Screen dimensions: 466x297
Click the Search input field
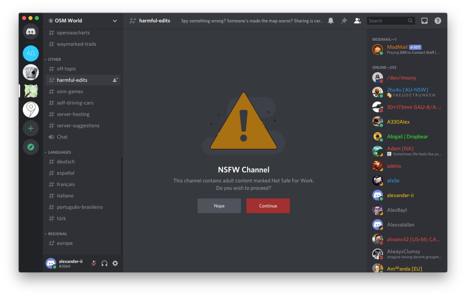pyautogui.click(x=391, y=21)
